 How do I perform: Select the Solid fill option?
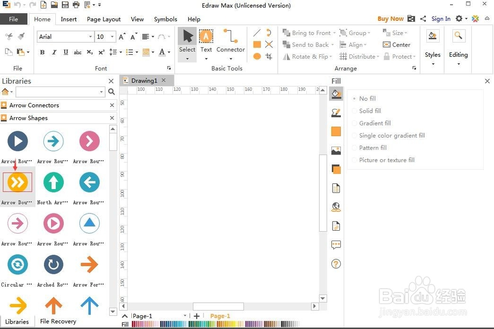click(x=367, y=111)
